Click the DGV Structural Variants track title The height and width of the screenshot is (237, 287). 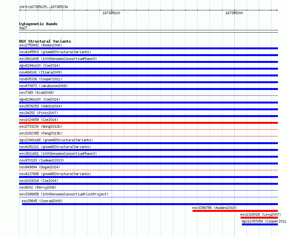[x=45, y=41]
